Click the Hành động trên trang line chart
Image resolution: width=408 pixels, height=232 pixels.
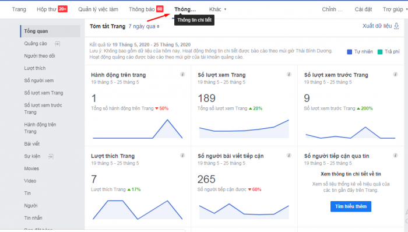(x=138, y=129)
